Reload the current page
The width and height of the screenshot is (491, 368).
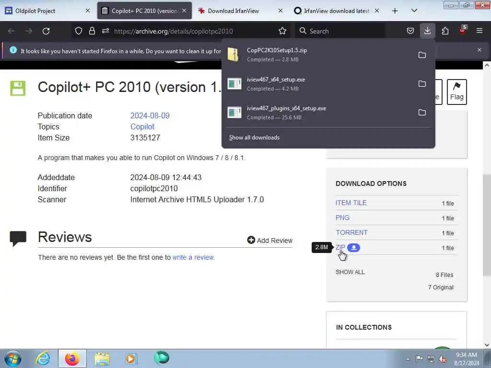click(x=46, y=31)
